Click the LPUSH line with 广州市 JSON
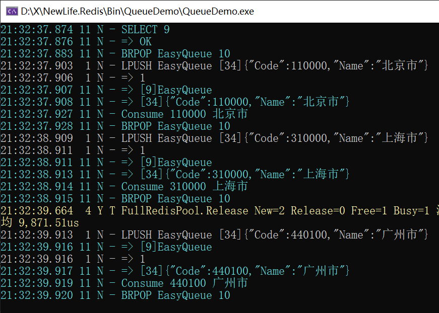 (215, 234)
